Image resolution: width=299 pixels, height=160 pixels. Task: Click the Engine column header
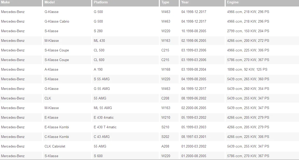pos(262,3)
